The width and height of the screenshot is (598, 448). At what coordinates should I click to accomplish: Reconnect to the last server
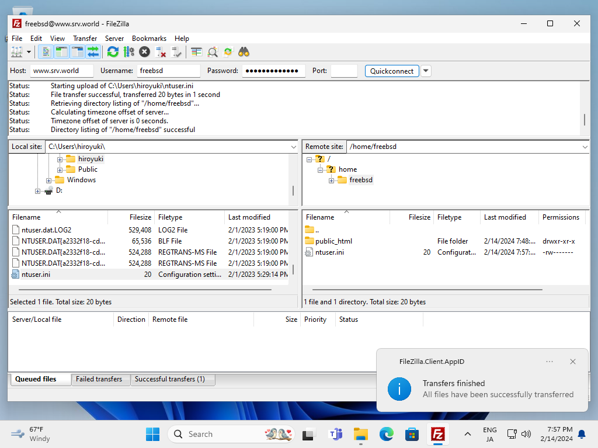tap(176, 52)
